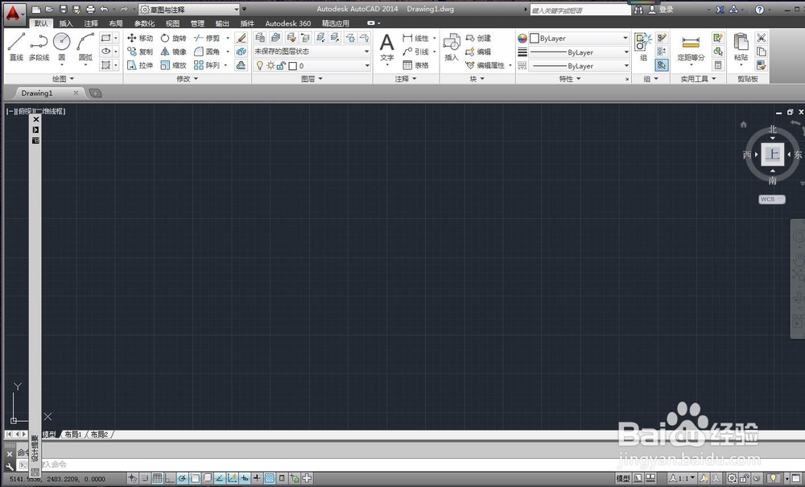
Task: Click the Create block button
Action: pyautogui.click(x=483, y=37)
